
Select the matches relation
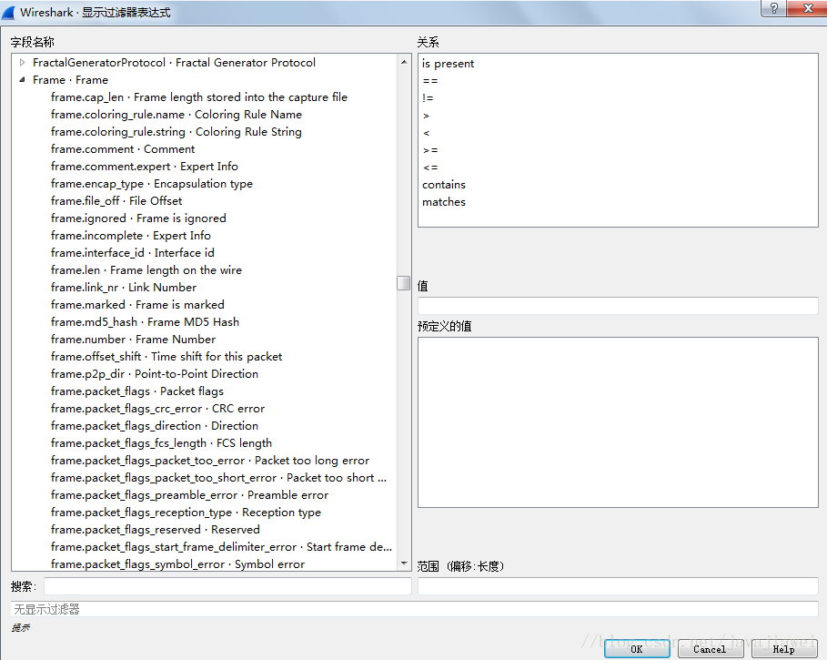(x=444, y=202)
